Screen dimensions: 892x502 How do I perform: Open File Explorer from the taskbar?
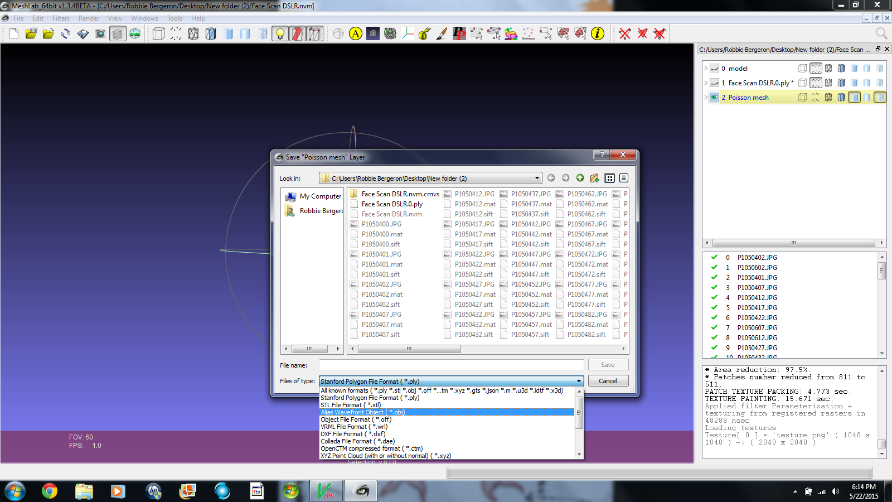[x=84, y=491]
